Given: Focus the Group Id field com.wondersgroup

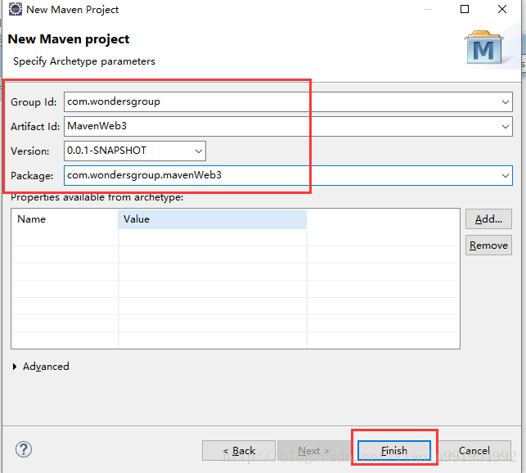Looking at the screenshot, I should click(x=288, y=101).
